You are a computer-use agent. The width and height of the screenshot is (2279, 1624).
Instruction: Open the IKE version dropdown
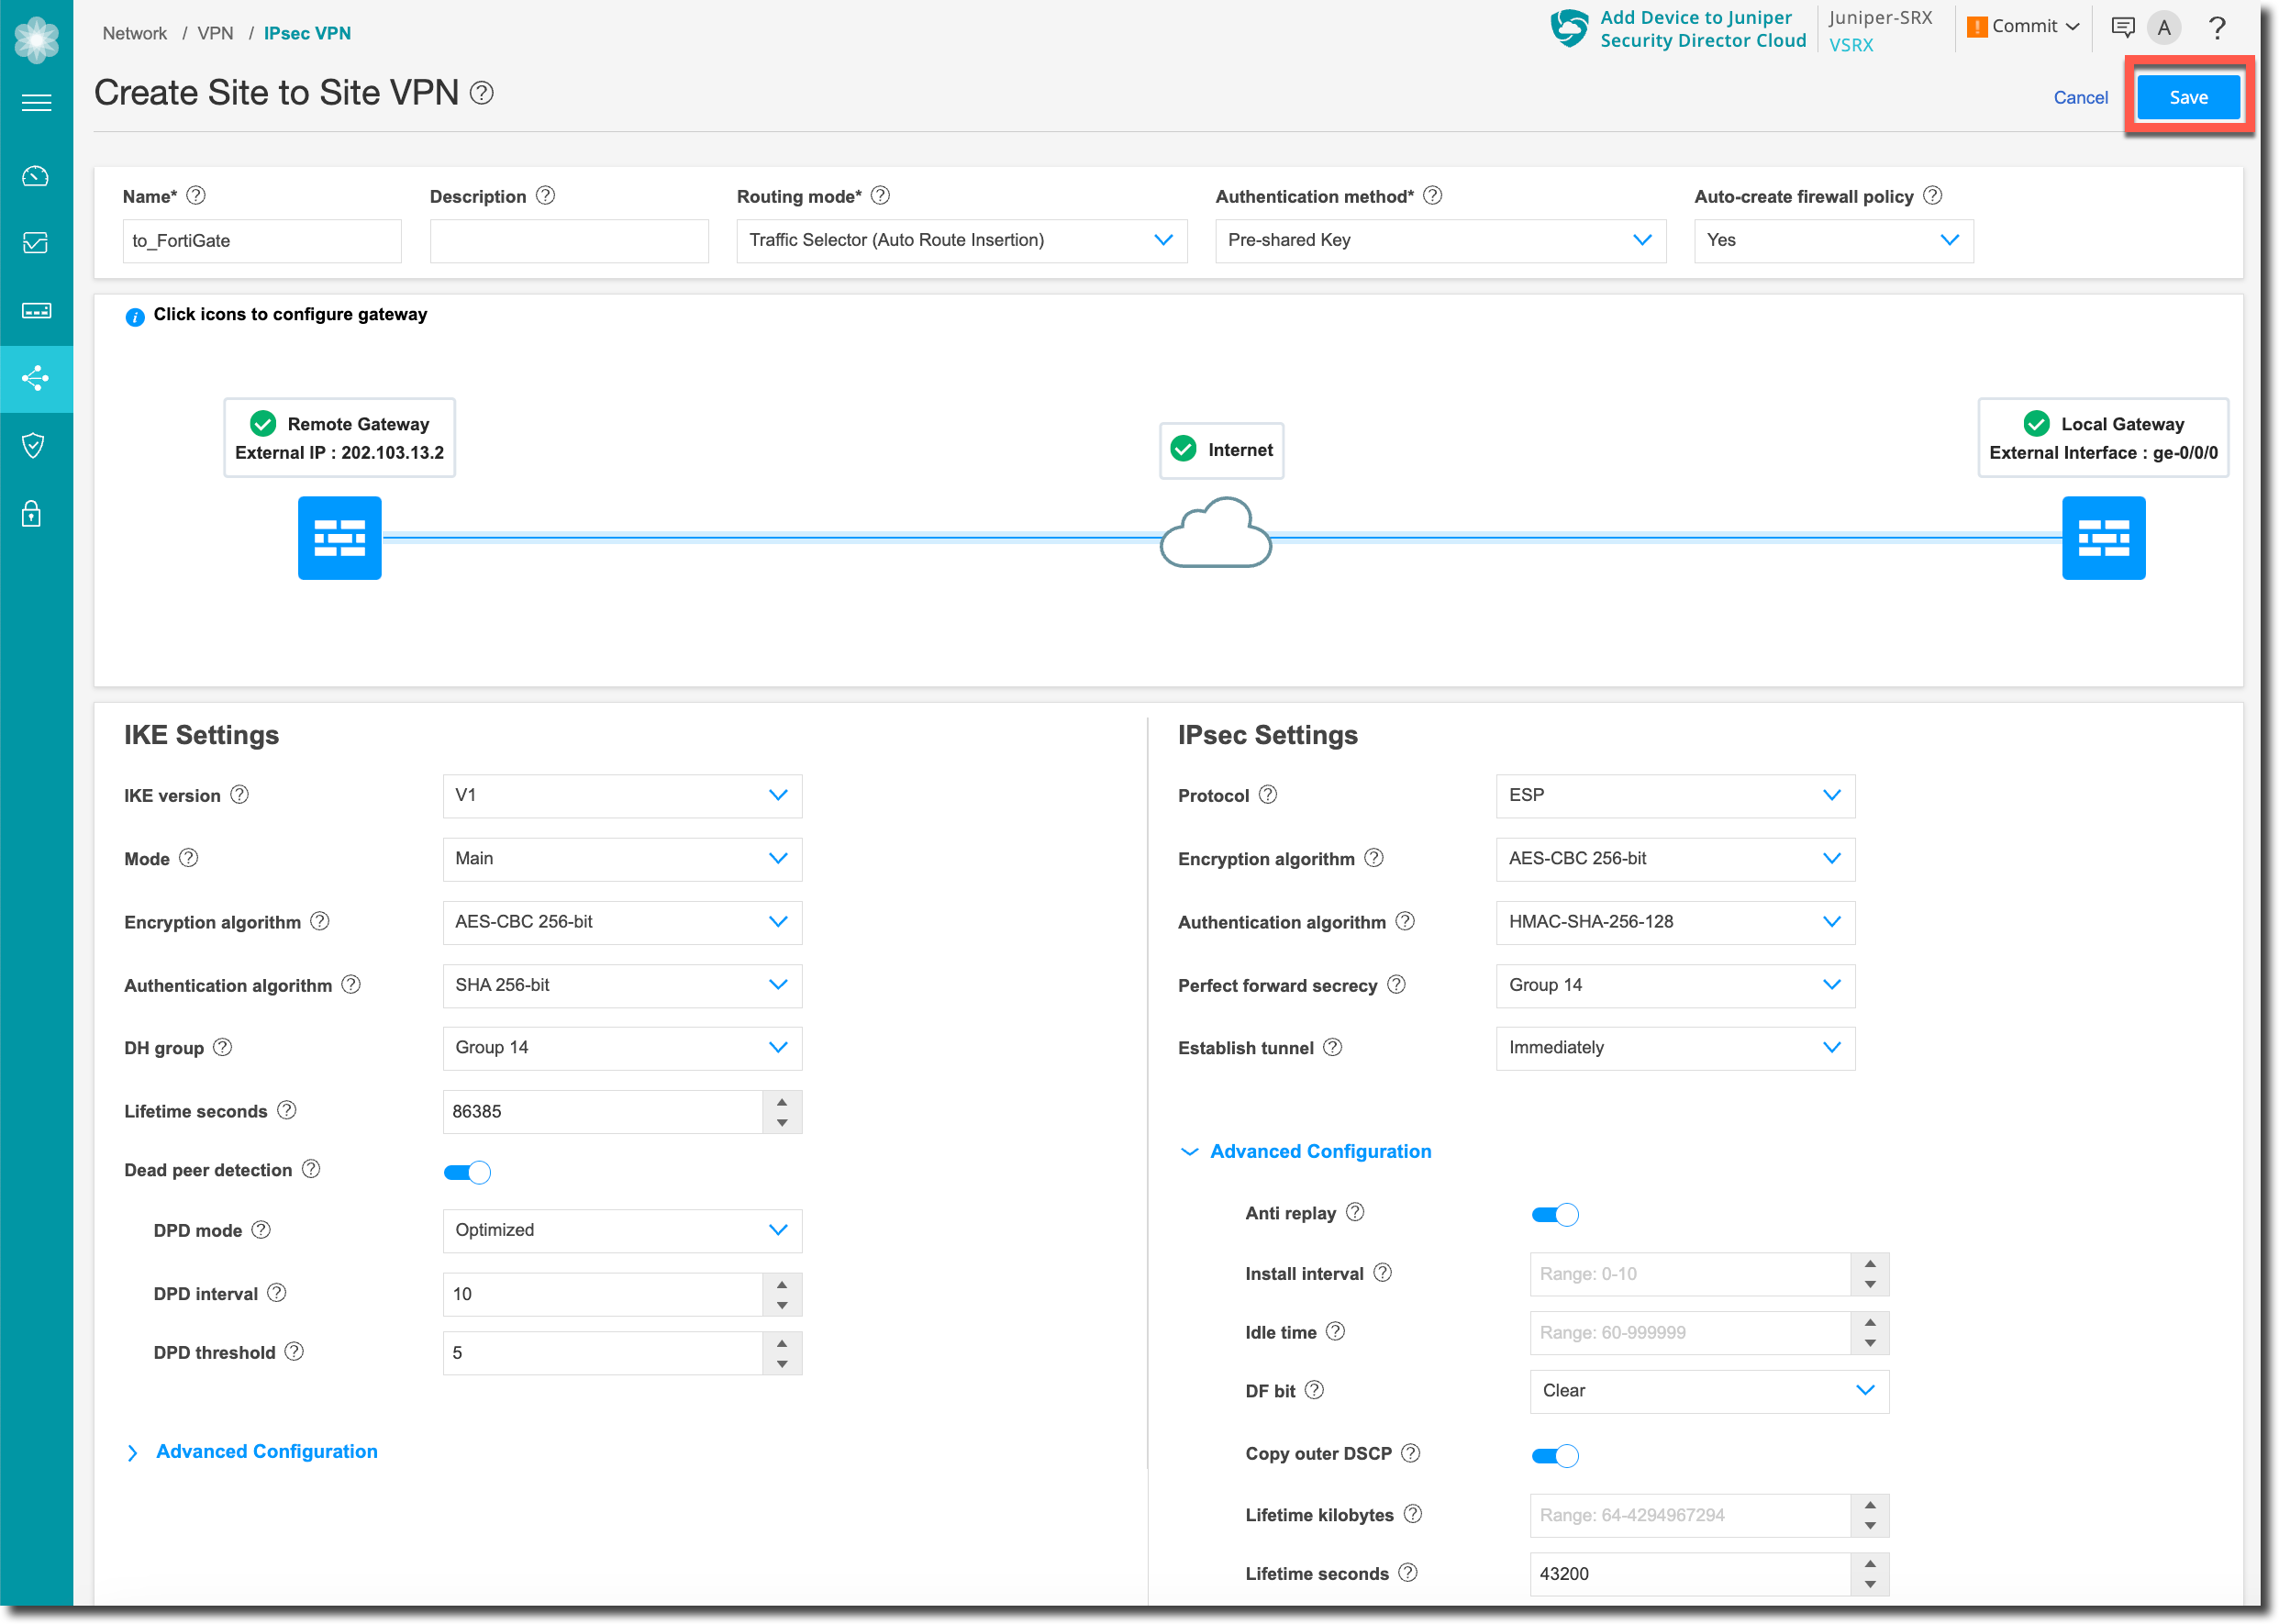click(x=621, y=795)
